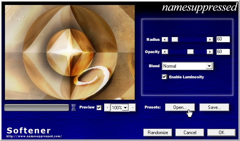Expand the Blend mode dropdown

209,66
